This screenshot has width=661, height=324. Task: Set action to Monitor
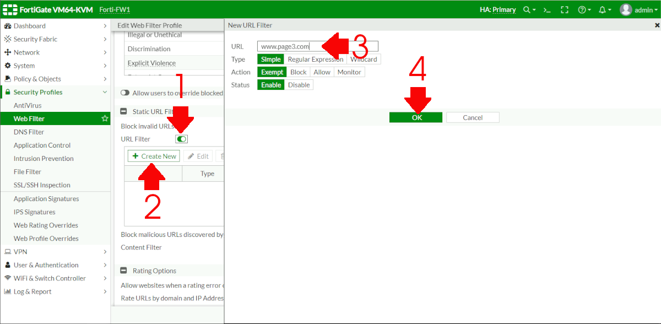coord(349,72)
